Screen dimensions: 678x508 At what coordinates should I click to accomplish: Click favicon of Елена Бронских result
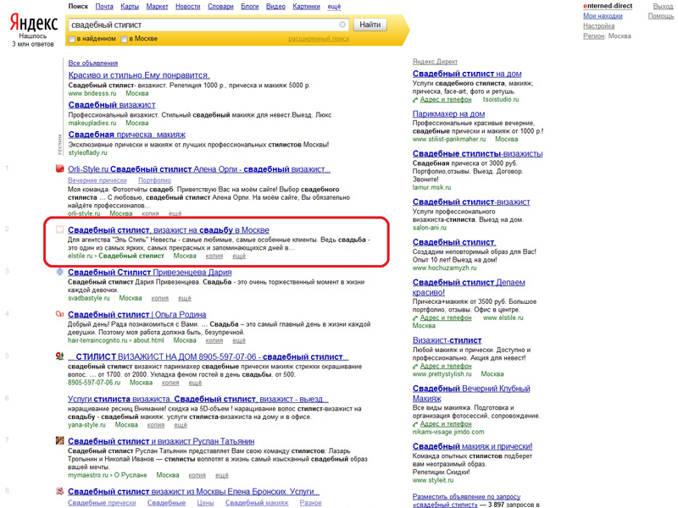point(59,491)
